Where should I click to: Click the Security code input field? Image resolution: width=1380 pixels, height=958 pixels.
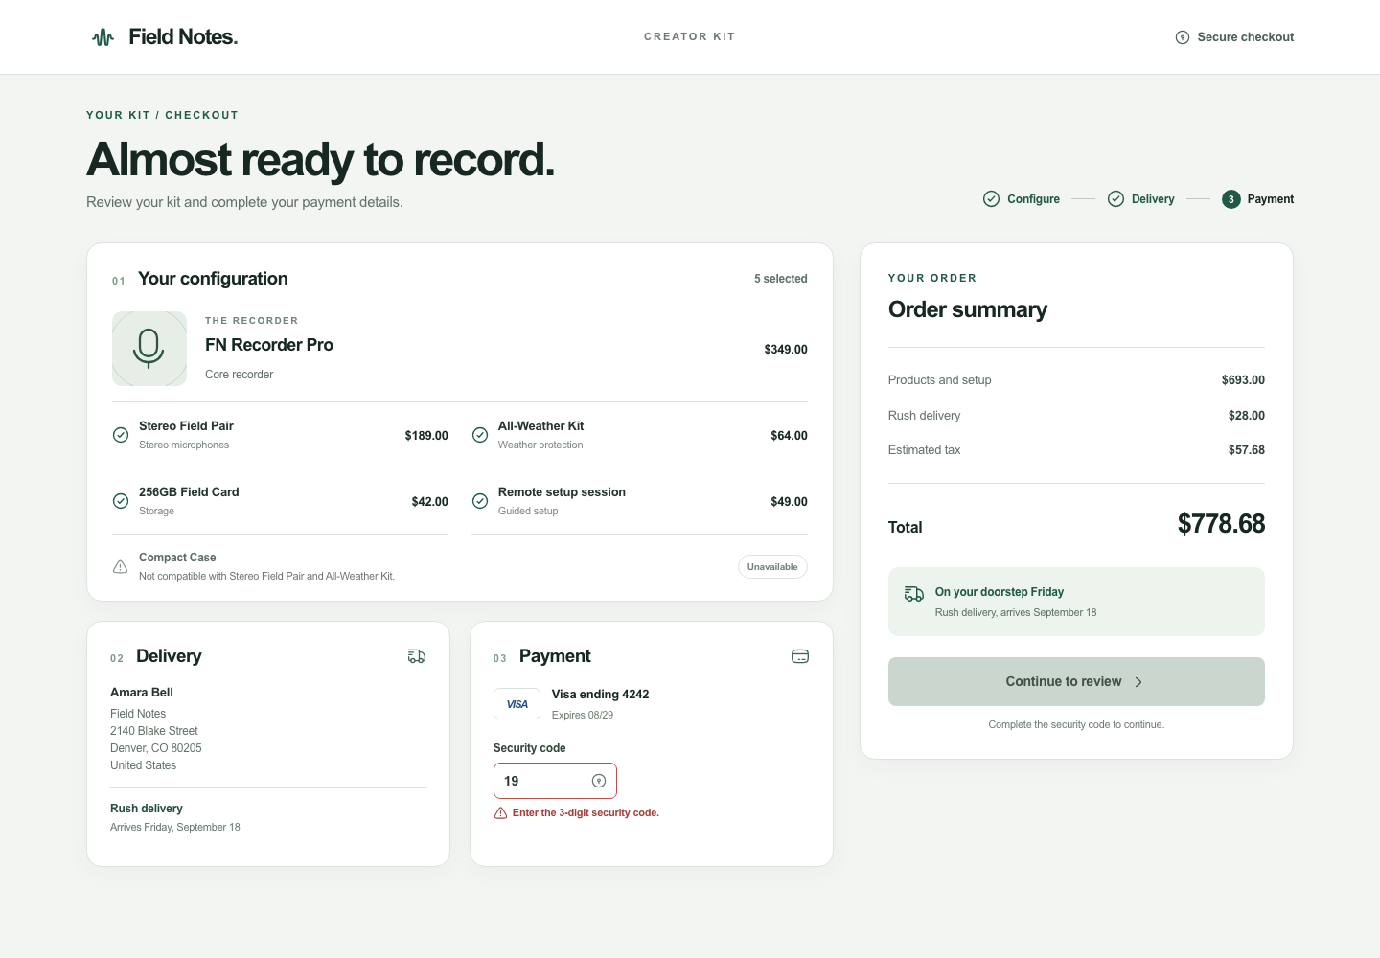[555, 781]
